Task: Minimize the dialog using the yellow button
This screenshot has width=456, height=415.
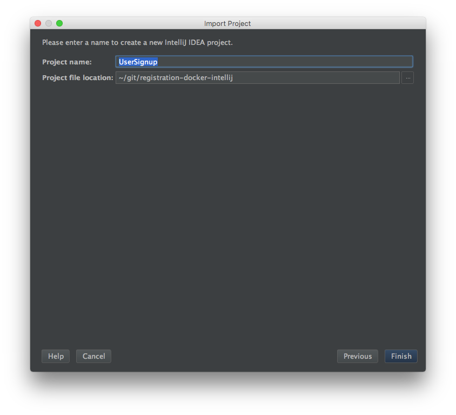Action: [49, 23]
